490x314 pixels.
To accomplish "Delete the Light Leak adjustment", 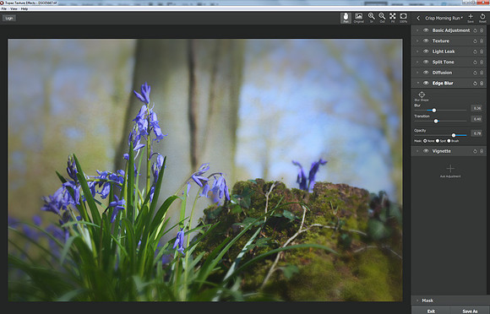I will (x=482, y=51).
